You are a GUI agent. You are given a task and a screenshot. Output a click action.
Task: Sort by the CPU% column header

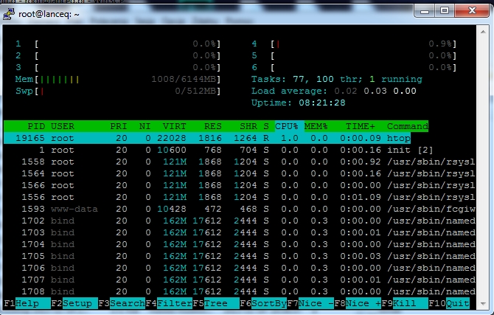(286, 126)
